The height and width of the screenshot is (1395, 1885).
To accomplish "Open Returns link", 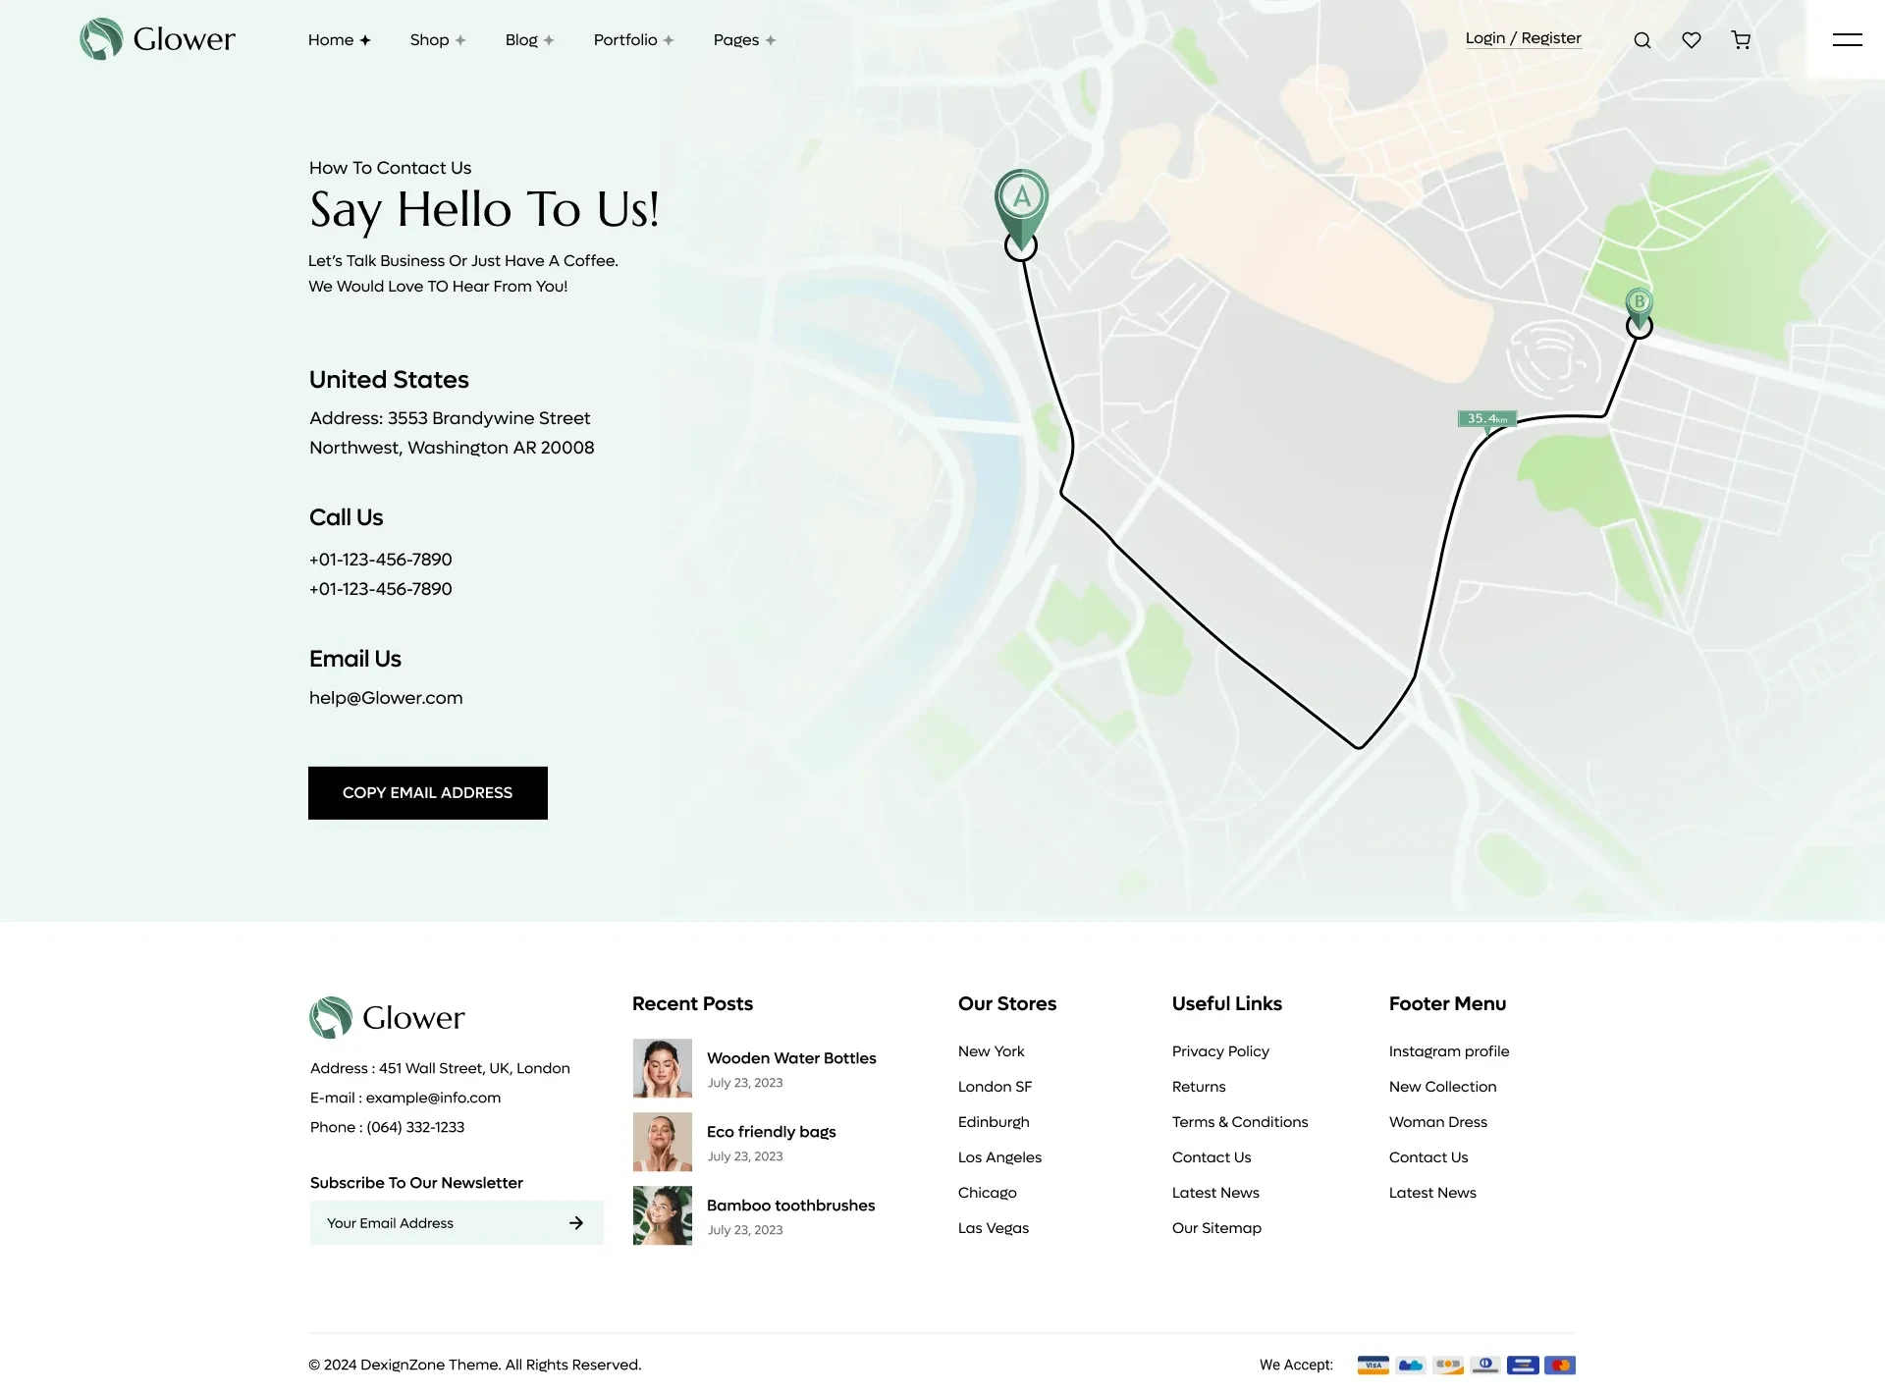I will tap(1199, 1087).
